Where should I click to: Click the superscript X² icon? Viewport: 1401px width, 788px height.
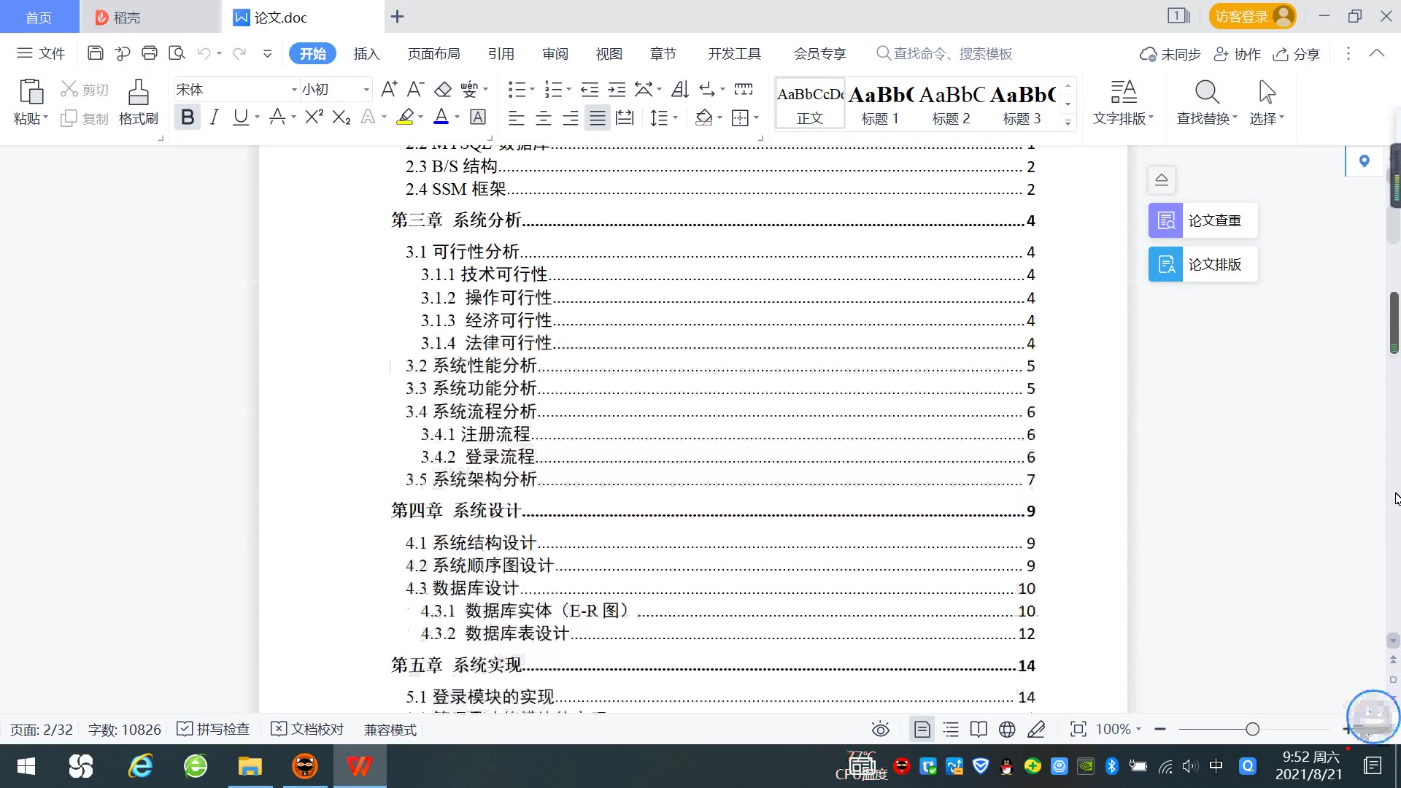click(x=314, y=117)
